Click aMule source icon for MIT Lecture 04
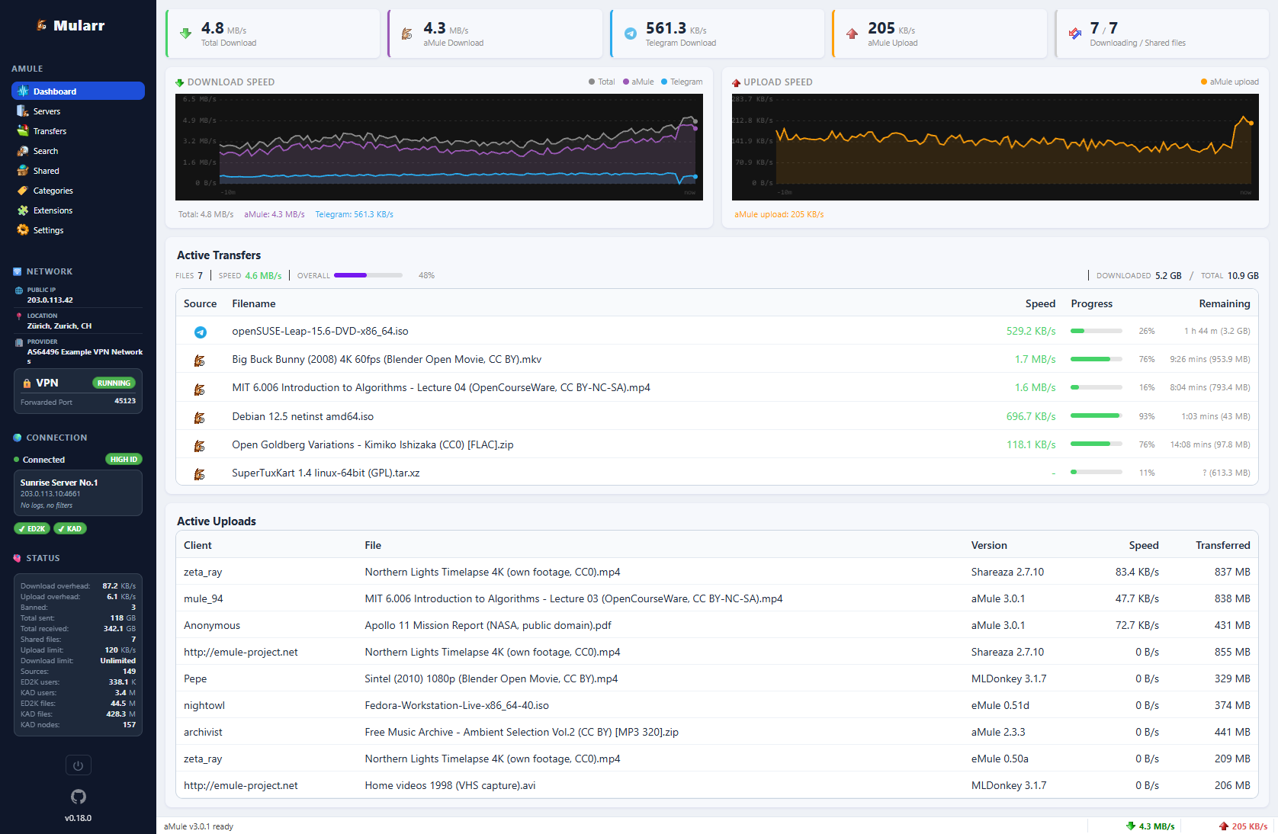This screenshot has height=834, width=1278. click(200, 389)
